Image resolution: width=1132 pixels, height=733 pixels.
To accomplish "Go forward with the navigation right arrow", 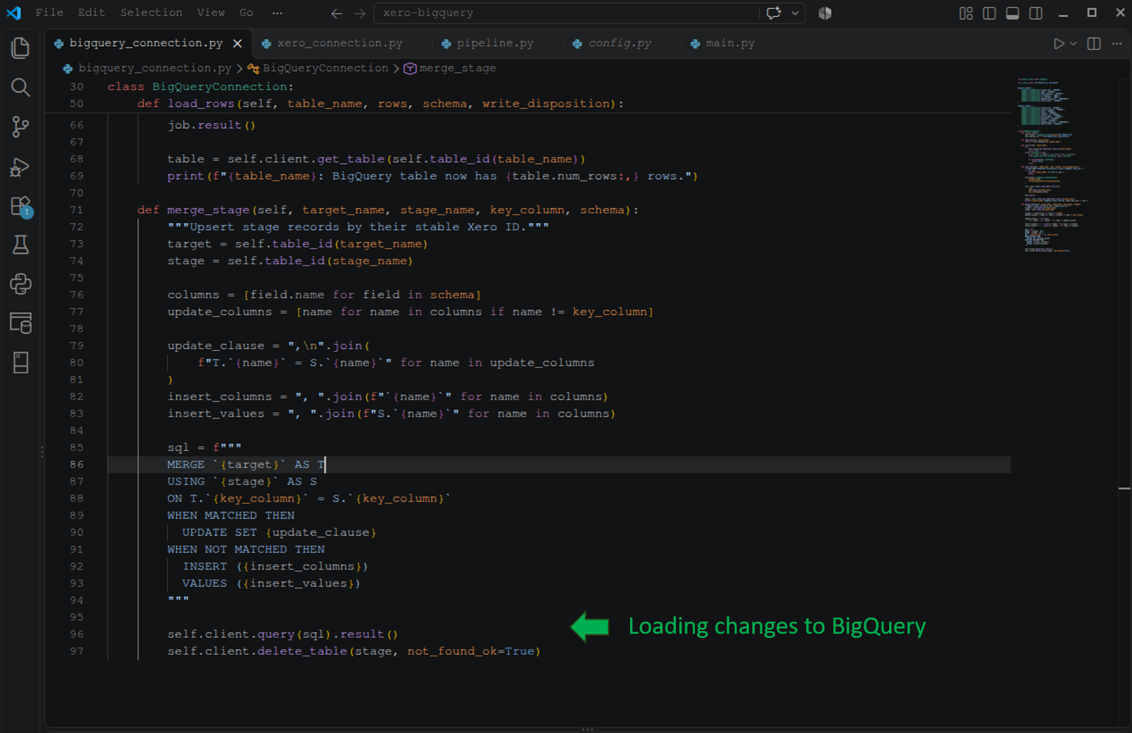I will 360,13.
